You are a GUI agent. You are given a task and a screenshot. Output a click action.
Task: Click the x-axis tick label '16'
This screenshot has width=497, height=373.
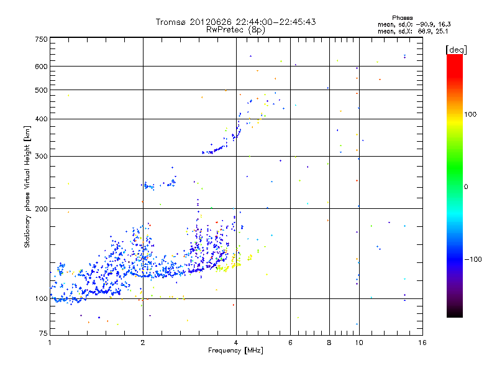[x=422, y=343]
